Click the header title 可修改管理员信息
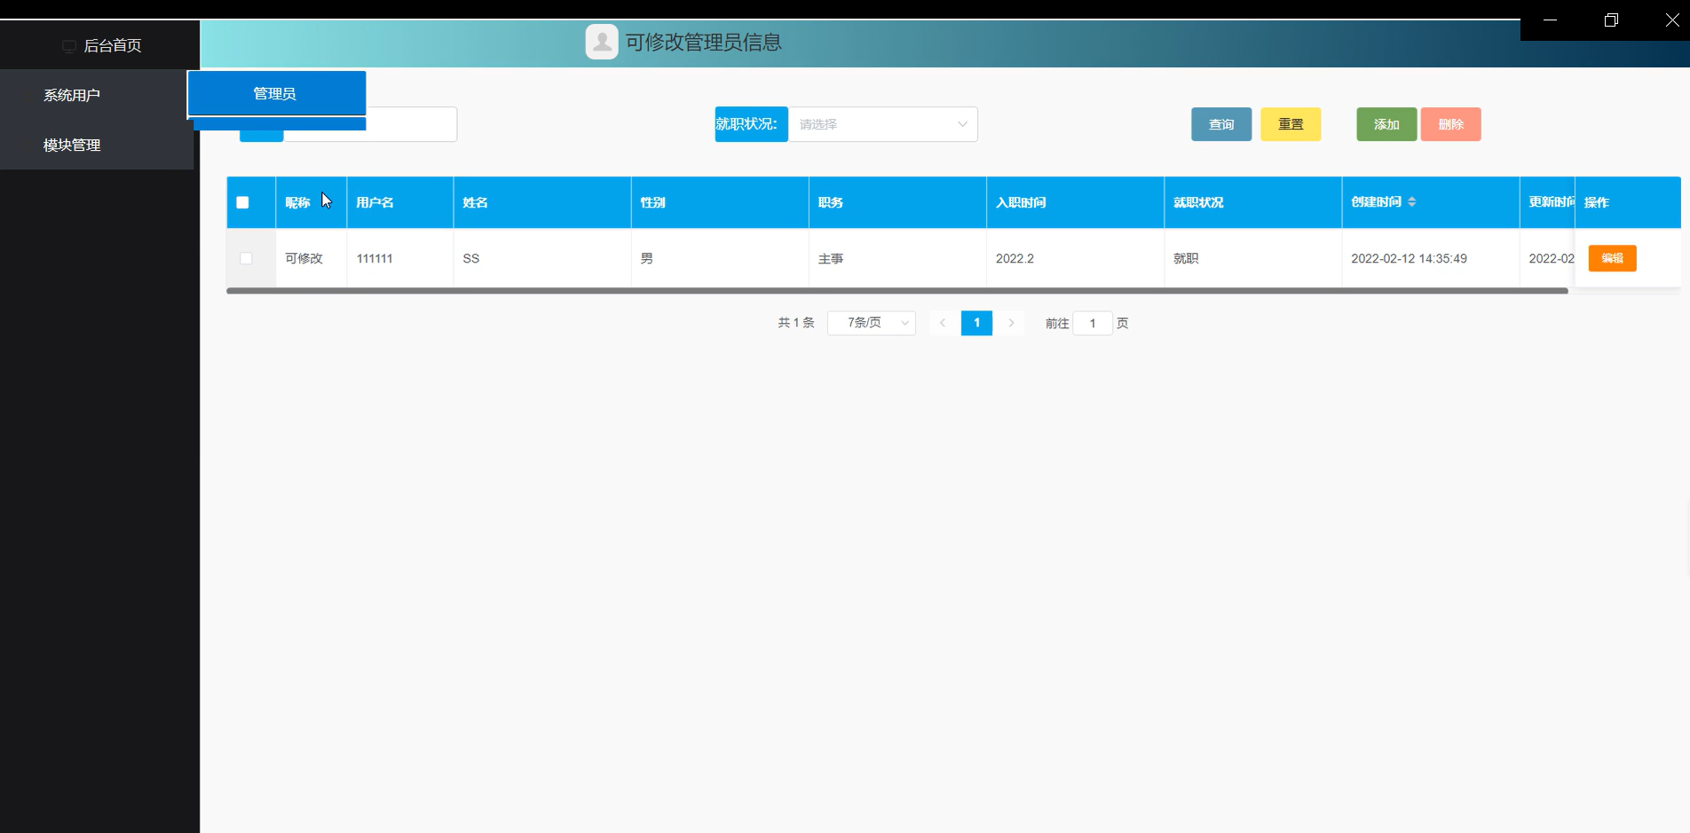This screenshot has width=1690, height=833. pos(704,42)
